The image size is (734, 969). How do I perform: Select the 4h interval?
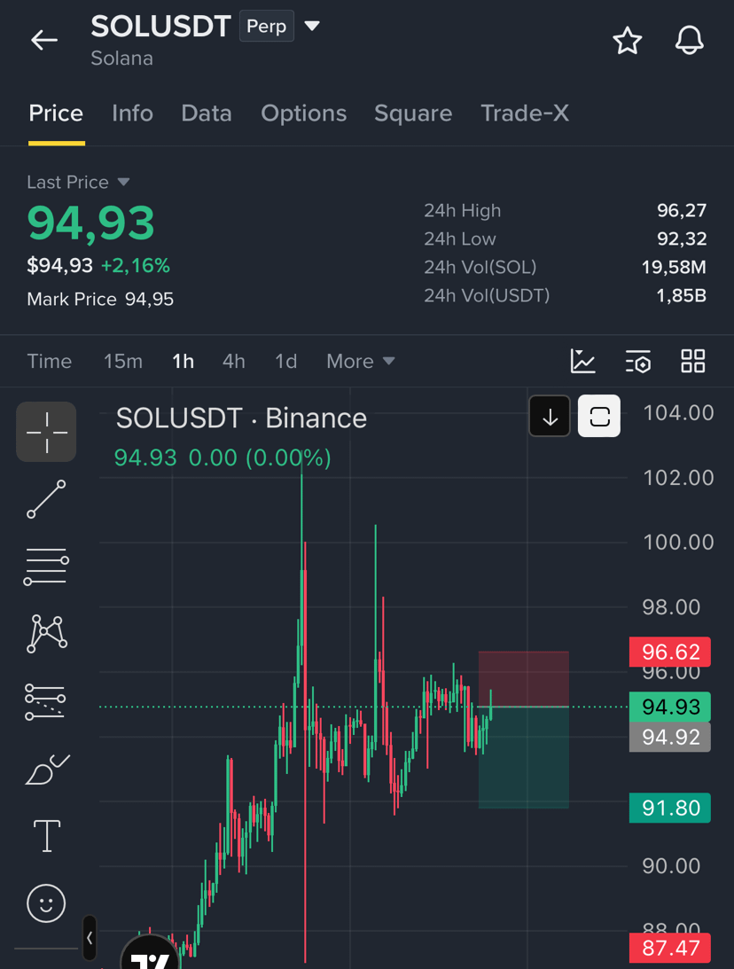233,362
